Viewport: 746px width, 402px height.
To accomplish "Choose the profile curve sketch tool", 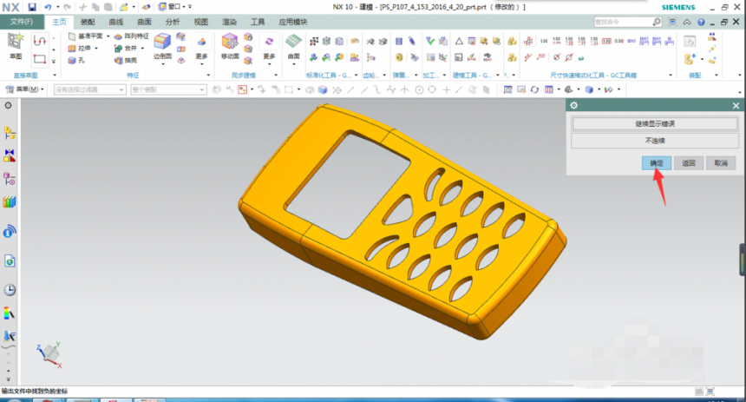I will [x=40, y=41].
